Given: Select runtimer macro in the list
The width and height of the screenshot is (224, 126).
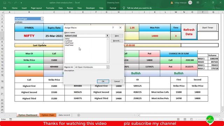Looking at the screenshot, I should point(69,41).
